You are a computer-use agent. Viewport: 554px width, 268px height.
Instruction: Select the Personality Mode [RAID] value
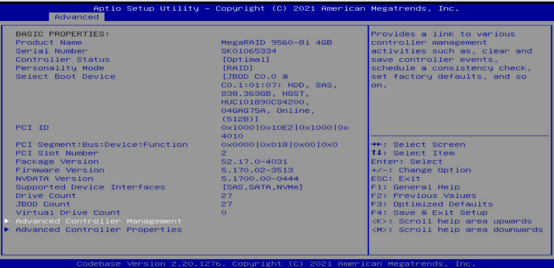pyautogui.click(x=237, y=68)
